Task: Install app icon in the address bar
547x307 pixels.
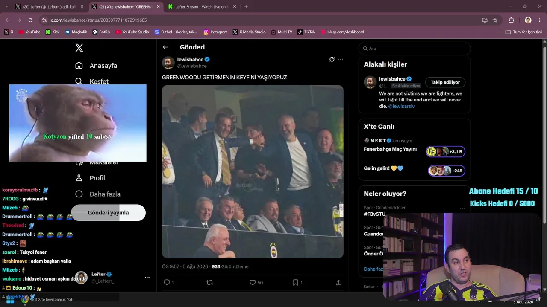Action: pos(484,20)
